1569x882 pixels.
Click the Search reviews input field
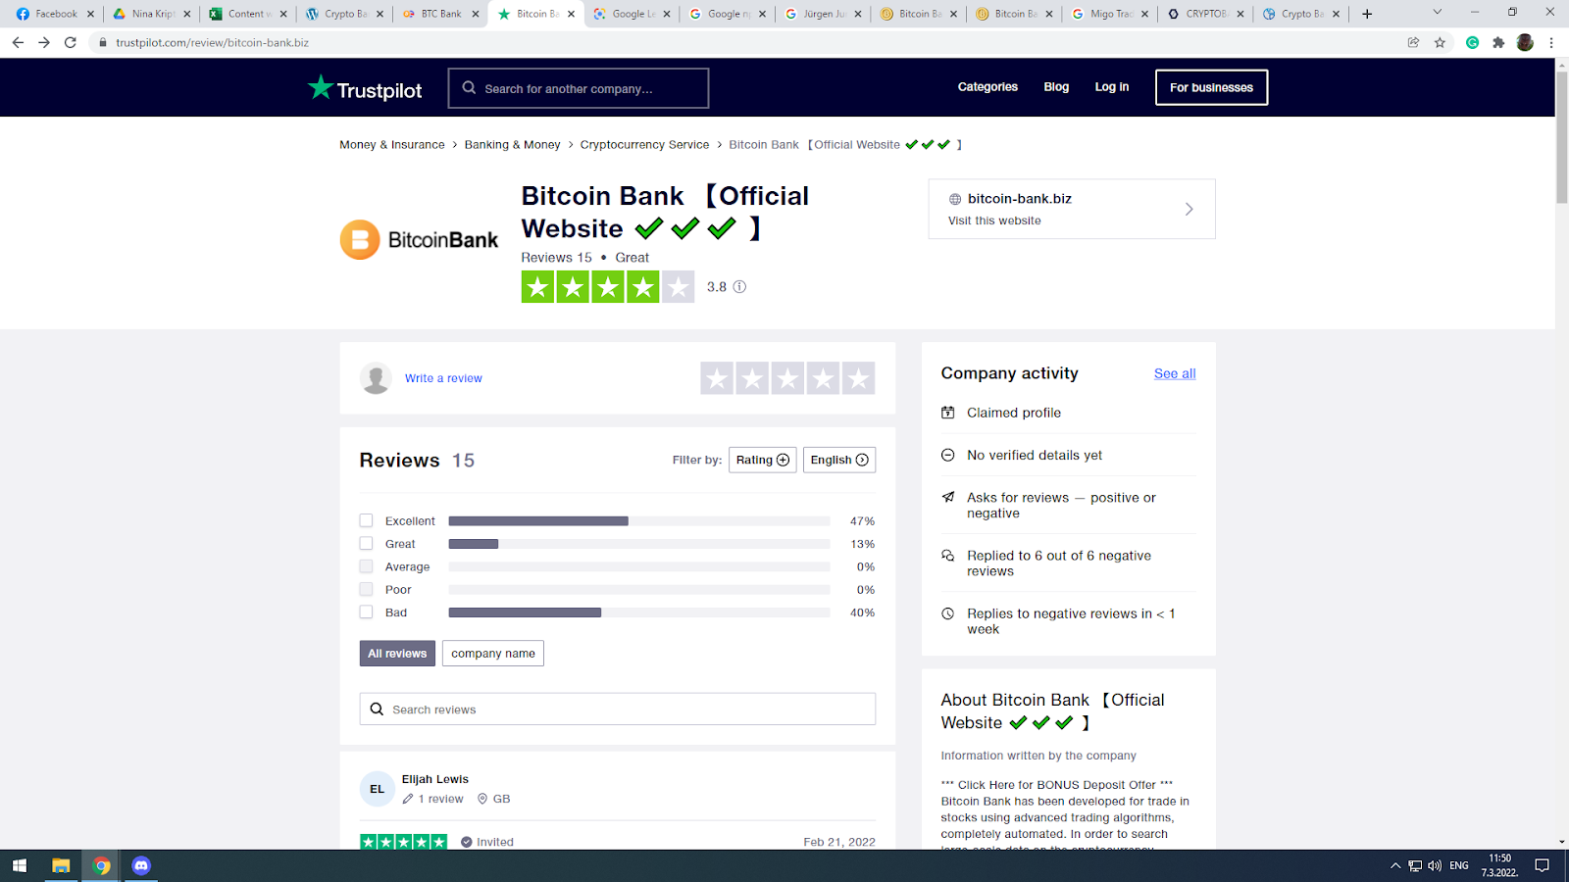(x=618, y=710)
